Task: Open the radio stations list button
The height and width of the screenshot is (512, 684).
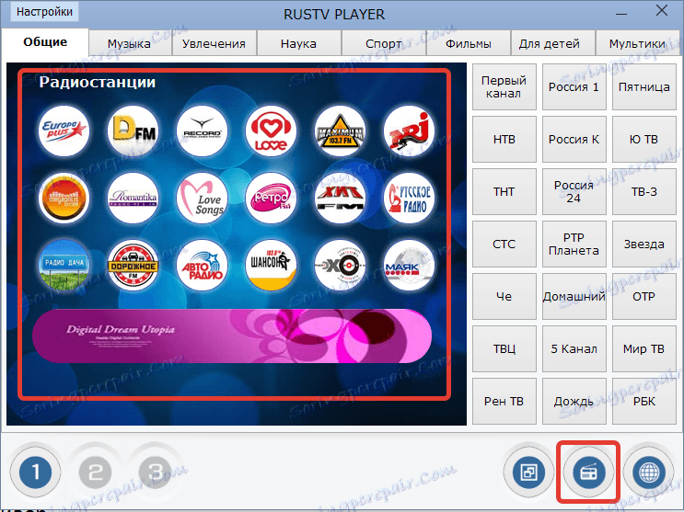Action: pyautogui.click(x=589, y=472)
